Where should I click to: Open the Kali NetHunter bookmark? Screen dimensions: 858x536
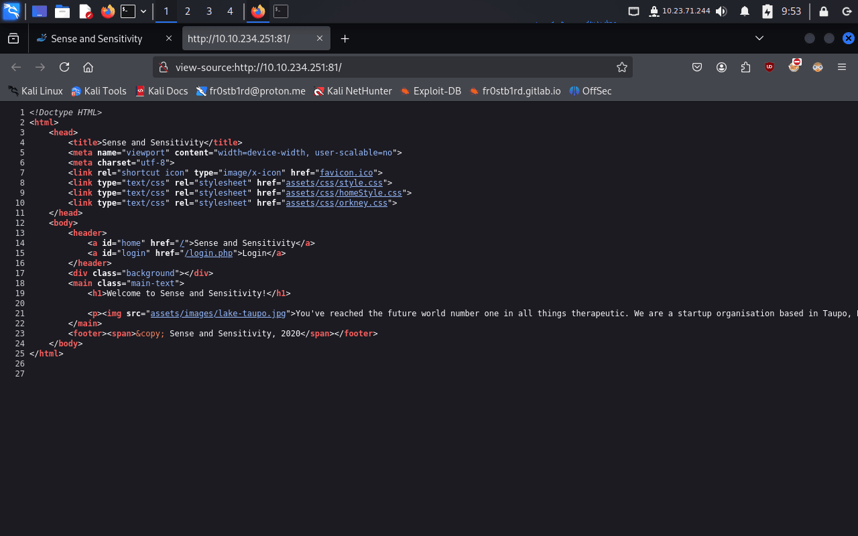click(353, 91)
